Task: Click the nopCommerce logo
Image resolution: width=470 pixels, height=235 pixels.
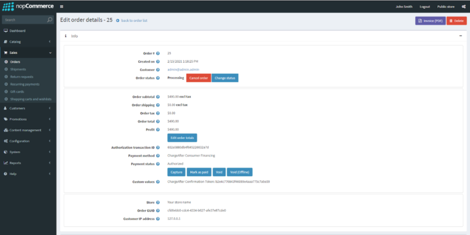Action: [x=28, y=6]
